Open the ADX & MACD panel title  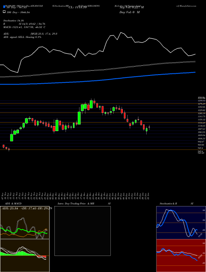(13, 204)
